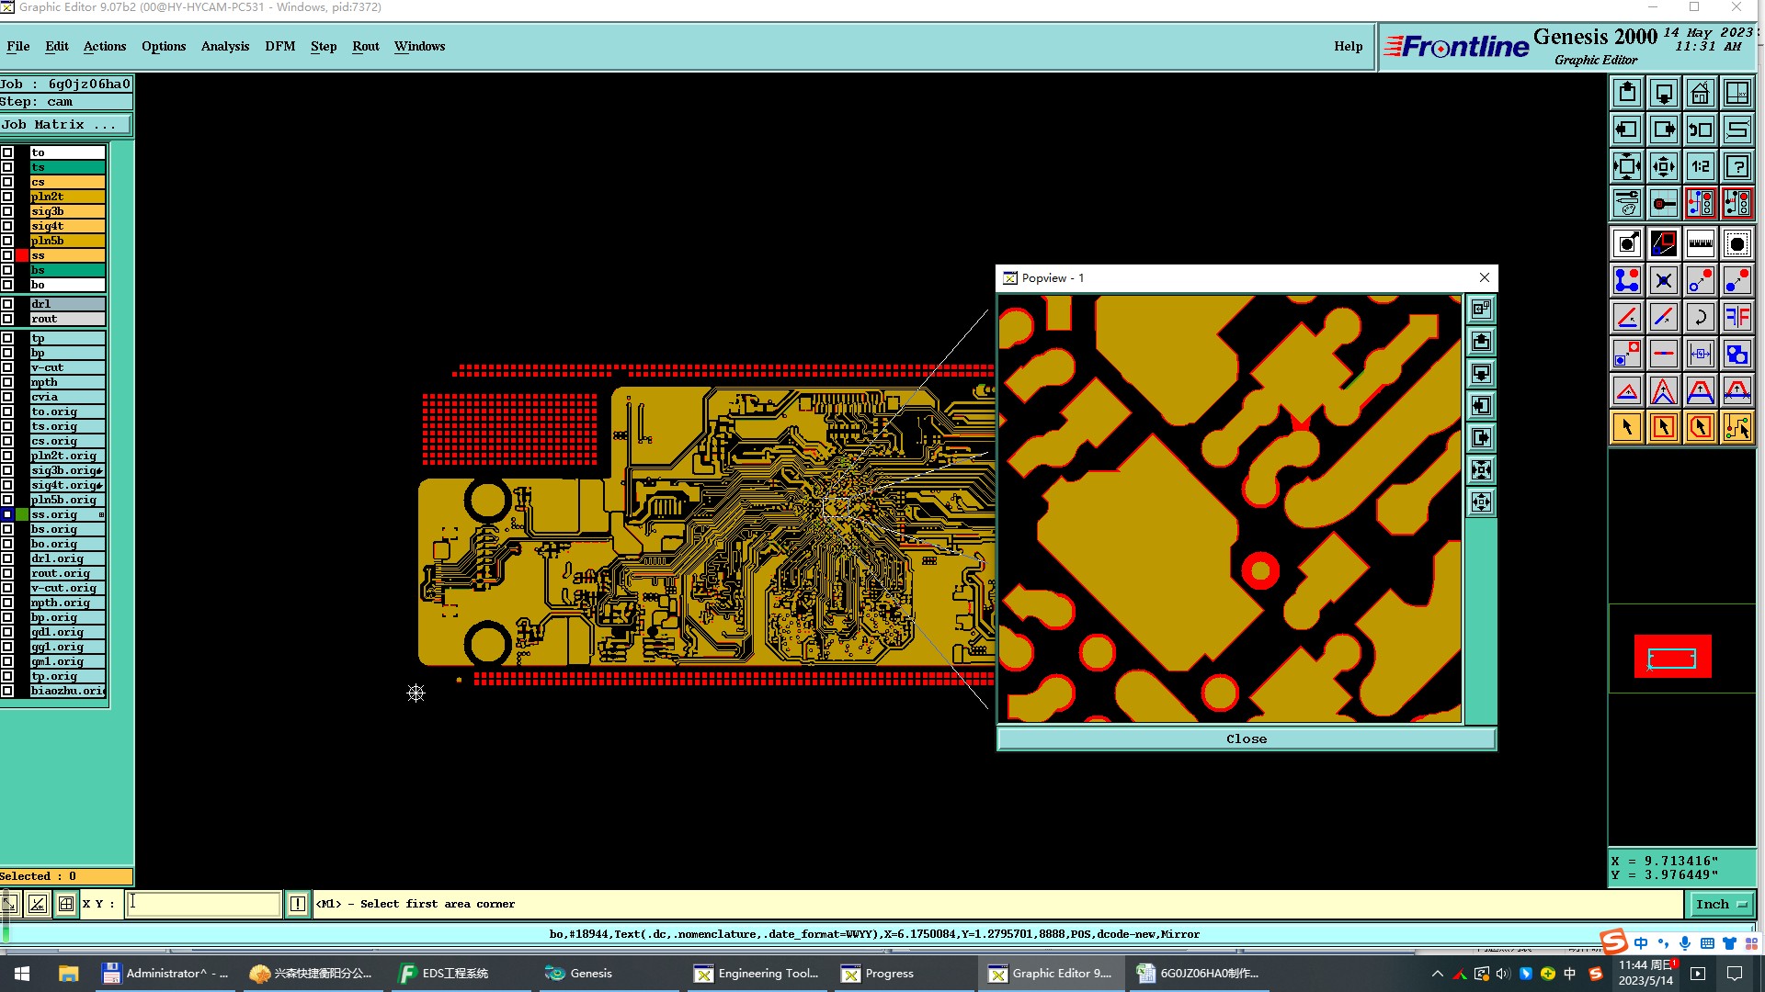1765x992 pixels.
Task: Open the File menu
Action: click(18, 46)
